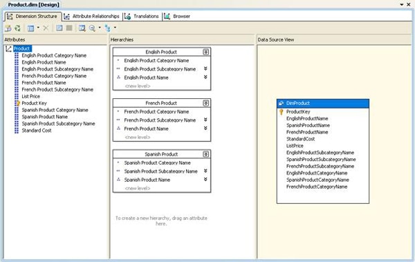The height and width of the screenshot is (262, 415).
Task: Select the EnglishProductName column in DimProduct
Action: point(307,119)
